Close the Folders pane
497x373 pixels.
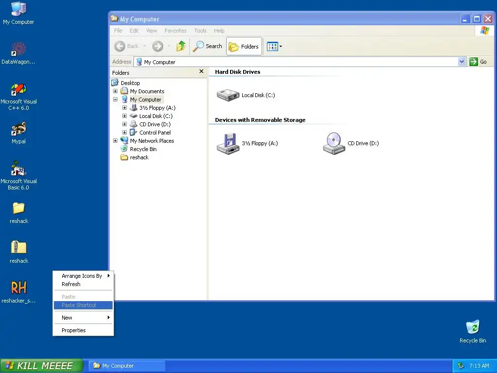tap(201, 71)
